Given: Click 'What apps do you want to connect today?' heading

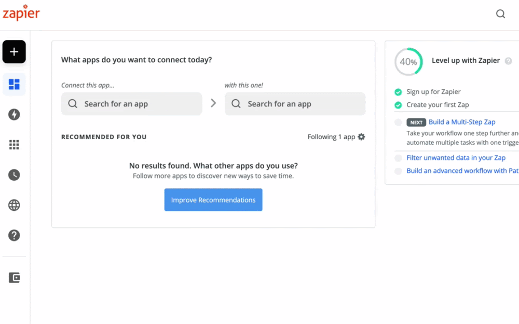Looking at the screenshot, I should click(136, 60).
